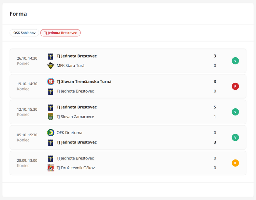Click the score 5 in the Zamarovce match
This screenshot has height=200, width=256.
click(215, 107)
